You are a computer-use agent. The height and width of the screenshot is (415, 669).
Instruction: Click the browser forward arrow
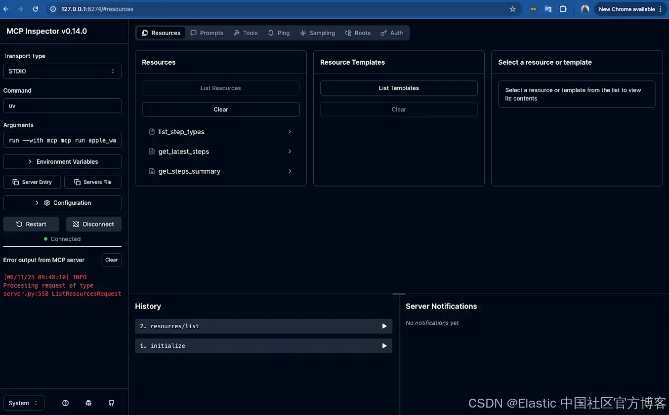[x=20, y=9]
